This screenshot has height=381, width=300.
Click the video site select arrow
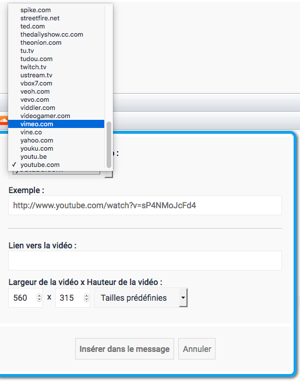109,175
